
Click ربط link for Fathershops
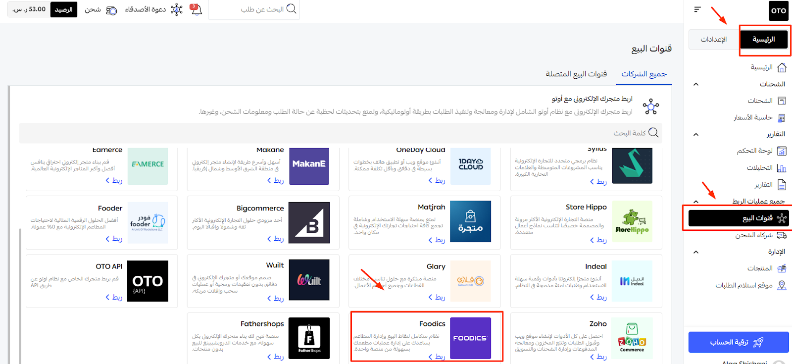coord(275,356)
